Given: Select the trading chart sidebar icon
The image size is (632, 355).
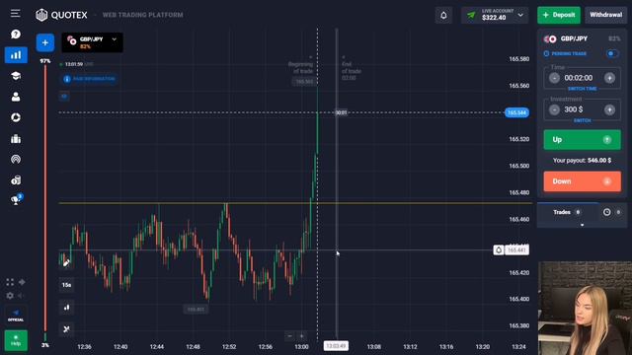Looking at the screenshot, I should [16, 55].
